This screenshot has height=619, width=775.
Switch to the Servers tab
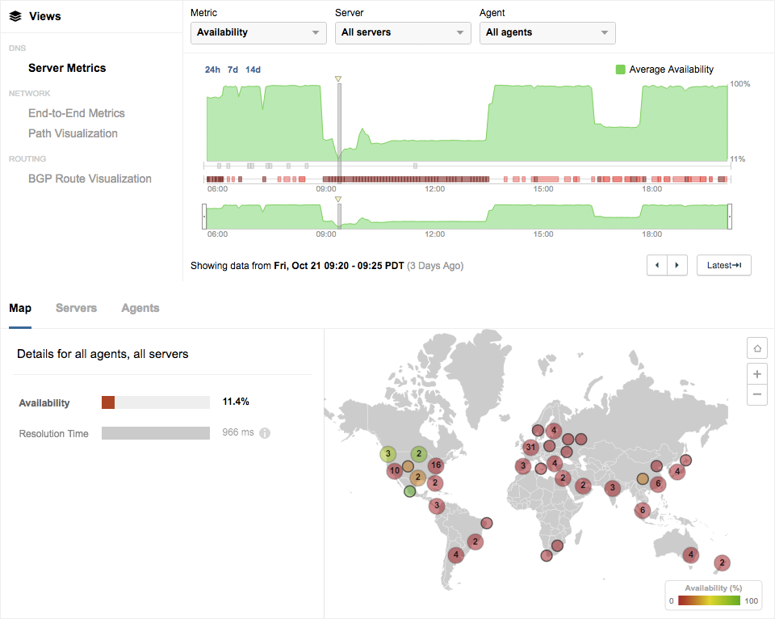(x=76, y=308)
